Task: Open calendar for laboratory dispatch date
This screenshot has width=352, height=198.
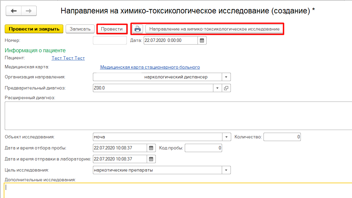Action: (x=151, y=159)
